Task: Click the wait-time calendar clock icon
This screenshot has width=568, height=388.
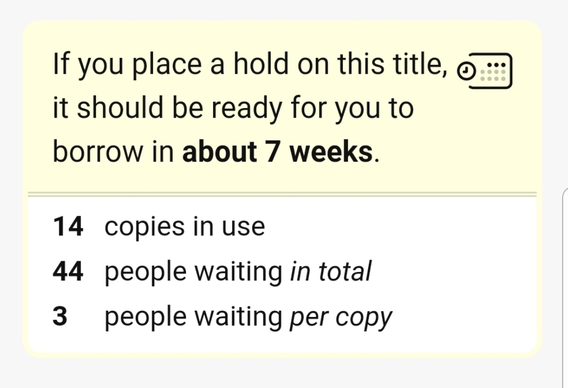Action: point(484,70)
